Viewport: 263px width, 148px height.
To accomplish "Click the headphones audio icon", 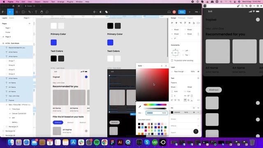I will point(169,12).
